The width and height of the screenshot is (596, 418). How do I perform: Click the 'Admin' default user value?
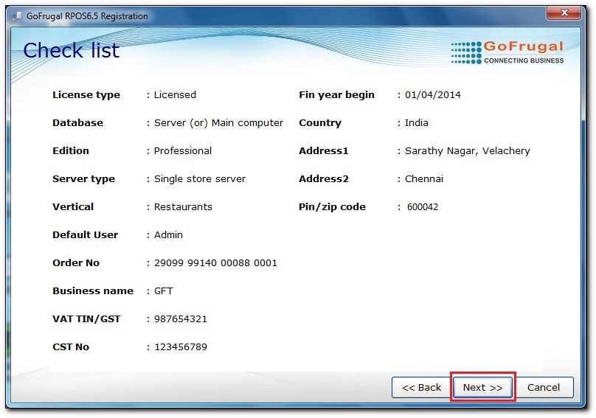pos(168,235)
